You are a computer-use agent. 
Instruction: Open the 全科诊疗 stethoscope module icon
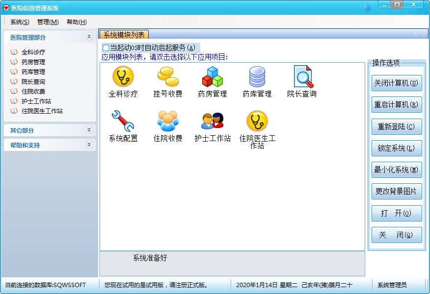click(123, 76)
